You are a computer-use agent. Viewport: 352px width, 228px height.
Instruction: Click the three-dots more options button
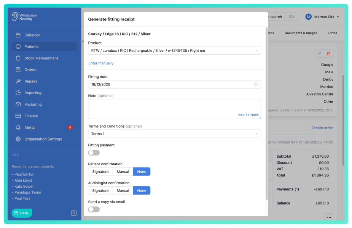329,217
